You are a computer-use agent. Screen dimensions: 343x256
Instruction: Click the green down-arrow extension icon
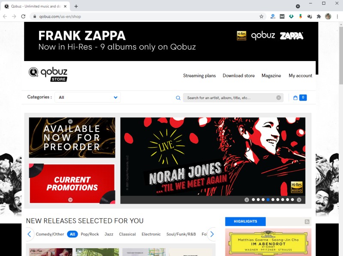[x=291, y=16]
